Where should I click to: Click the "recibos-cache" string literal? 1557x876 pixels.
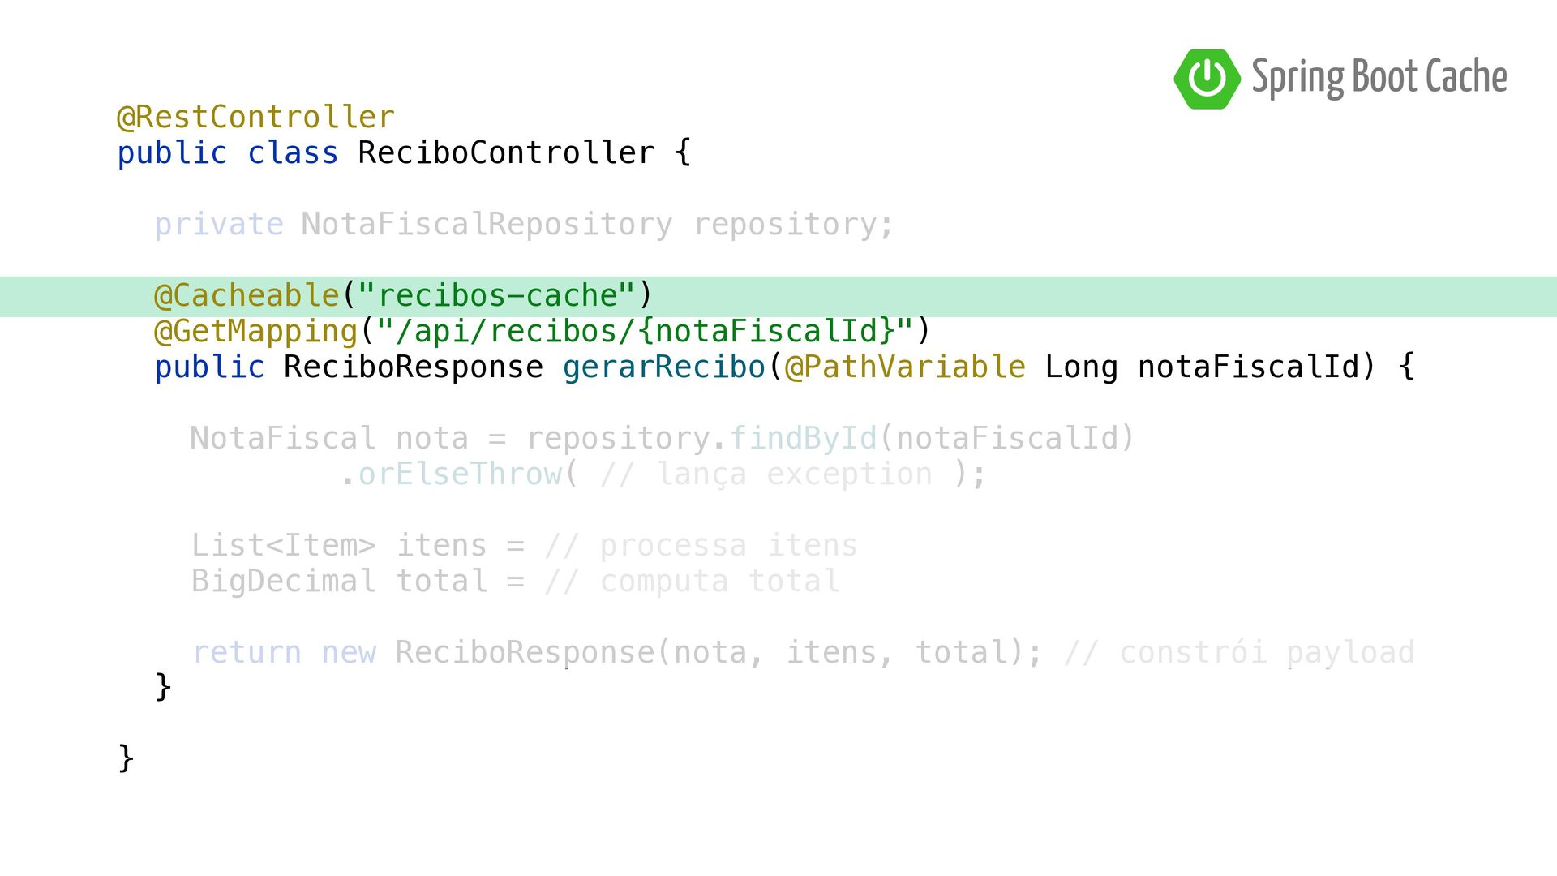(496, 296)
